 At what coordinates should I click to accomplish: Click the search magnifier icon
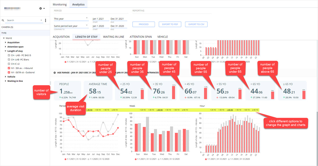pos(3,20)
